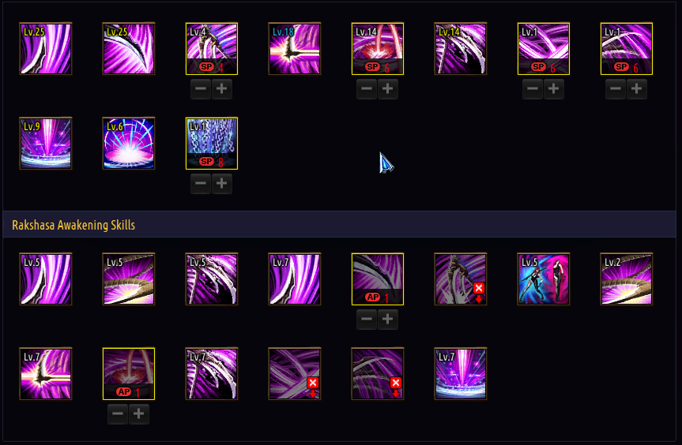Decrease the Lv.14 SP 6 skill with the minus button
The height and width of the screenshot is (445, 682).
coord(367,89)
